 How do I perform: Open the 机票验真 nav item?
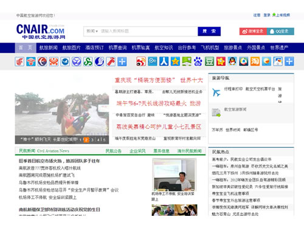(140, 48)
